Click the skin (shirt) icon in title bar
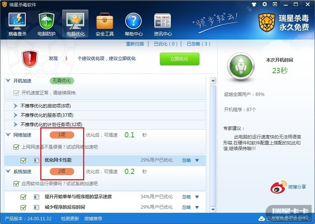Image resolution: width=315 pixels, height=224 pixels. (254, 4)
